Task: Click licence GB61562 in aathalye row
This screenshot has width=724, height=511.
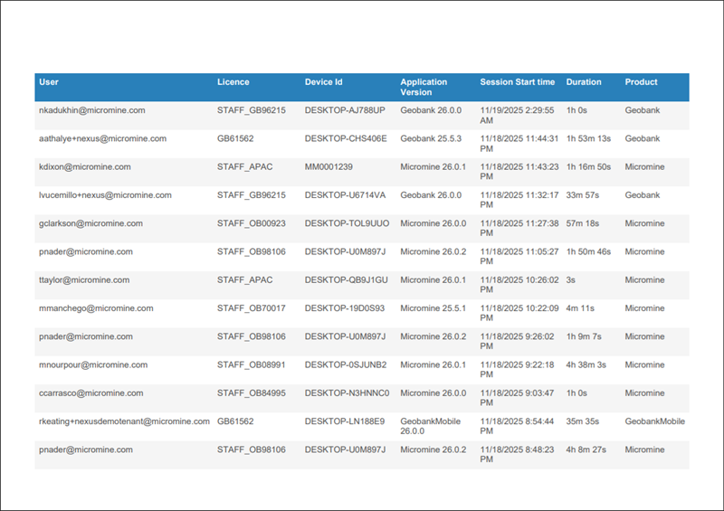Action: [x=235, y=138]
